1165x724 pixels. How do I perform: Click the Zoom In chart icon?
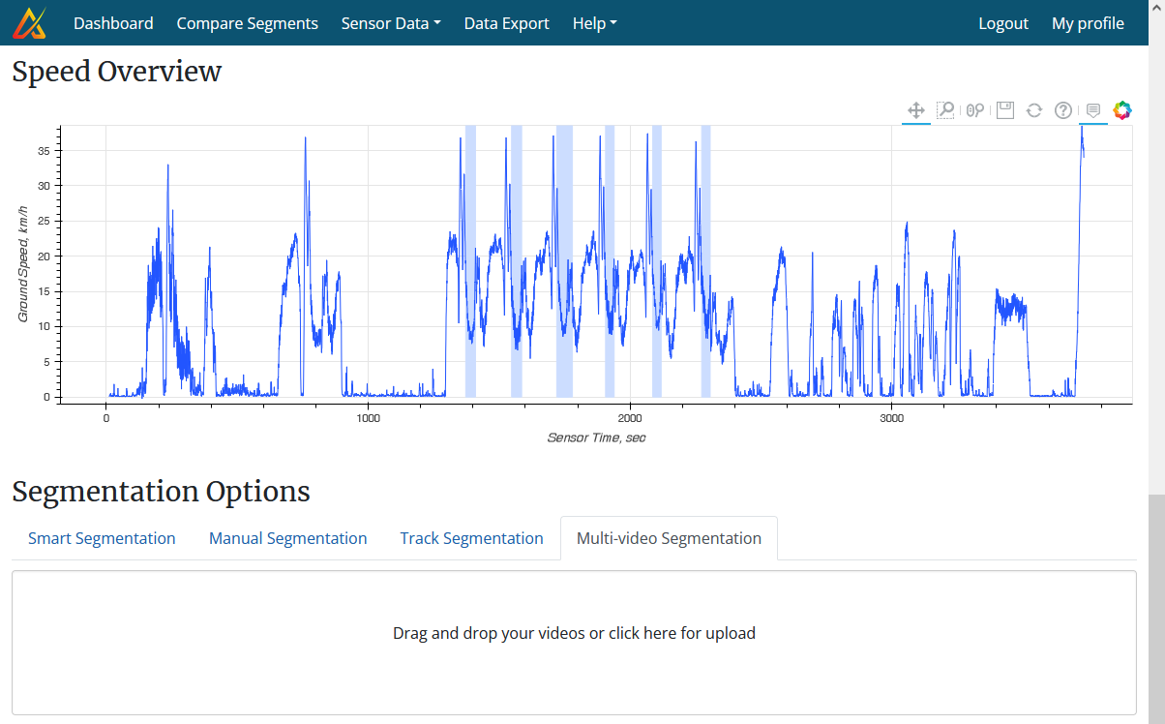(x=969, y=109)
